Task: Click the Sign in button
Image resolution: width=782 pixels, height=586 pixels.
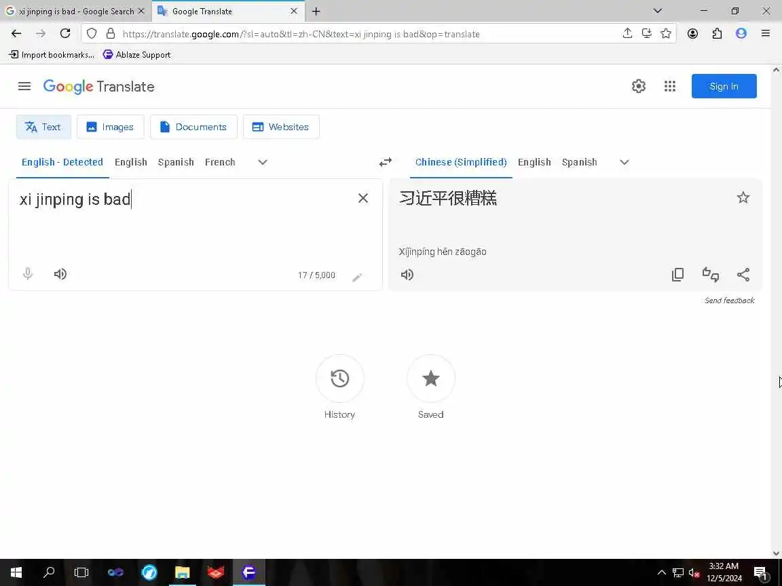Action: tap(724, 86)
